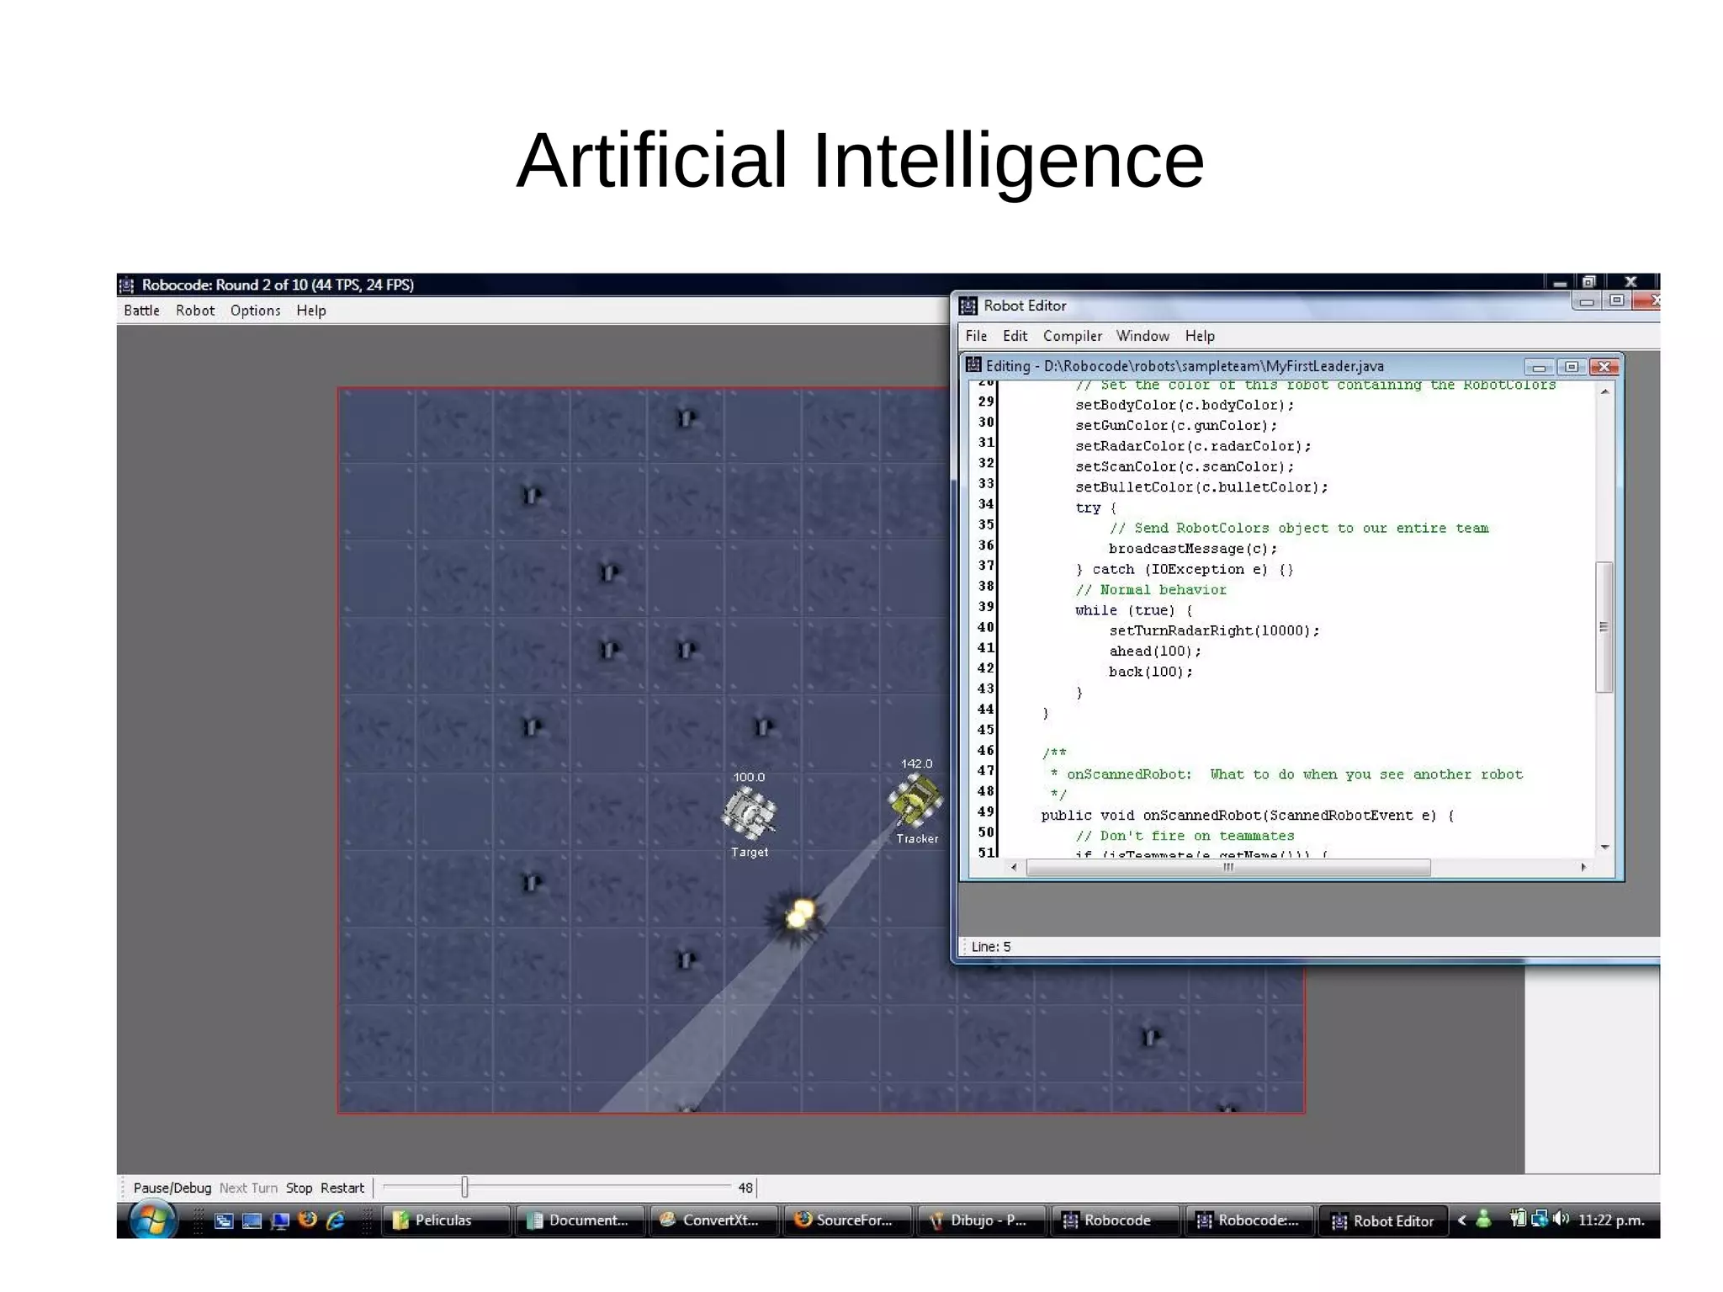Click Robot Editor title bar icon
1723x1292 pixels.
(968, 306)
